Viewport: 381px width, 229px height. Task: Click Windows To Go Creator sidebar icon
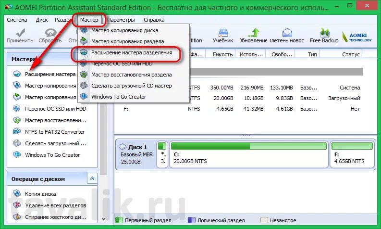17,154
